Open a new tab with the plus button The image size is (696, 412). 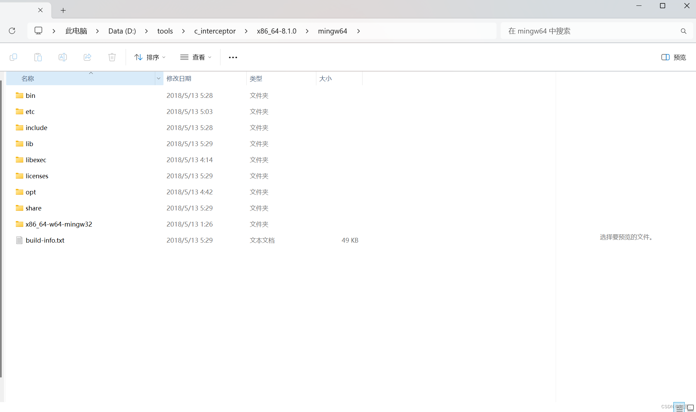click(x=63, y=10)
